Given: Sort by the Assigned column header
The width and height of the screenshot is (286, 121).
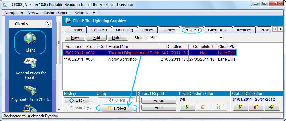Looking at the screenshot, I should [74, 47].
